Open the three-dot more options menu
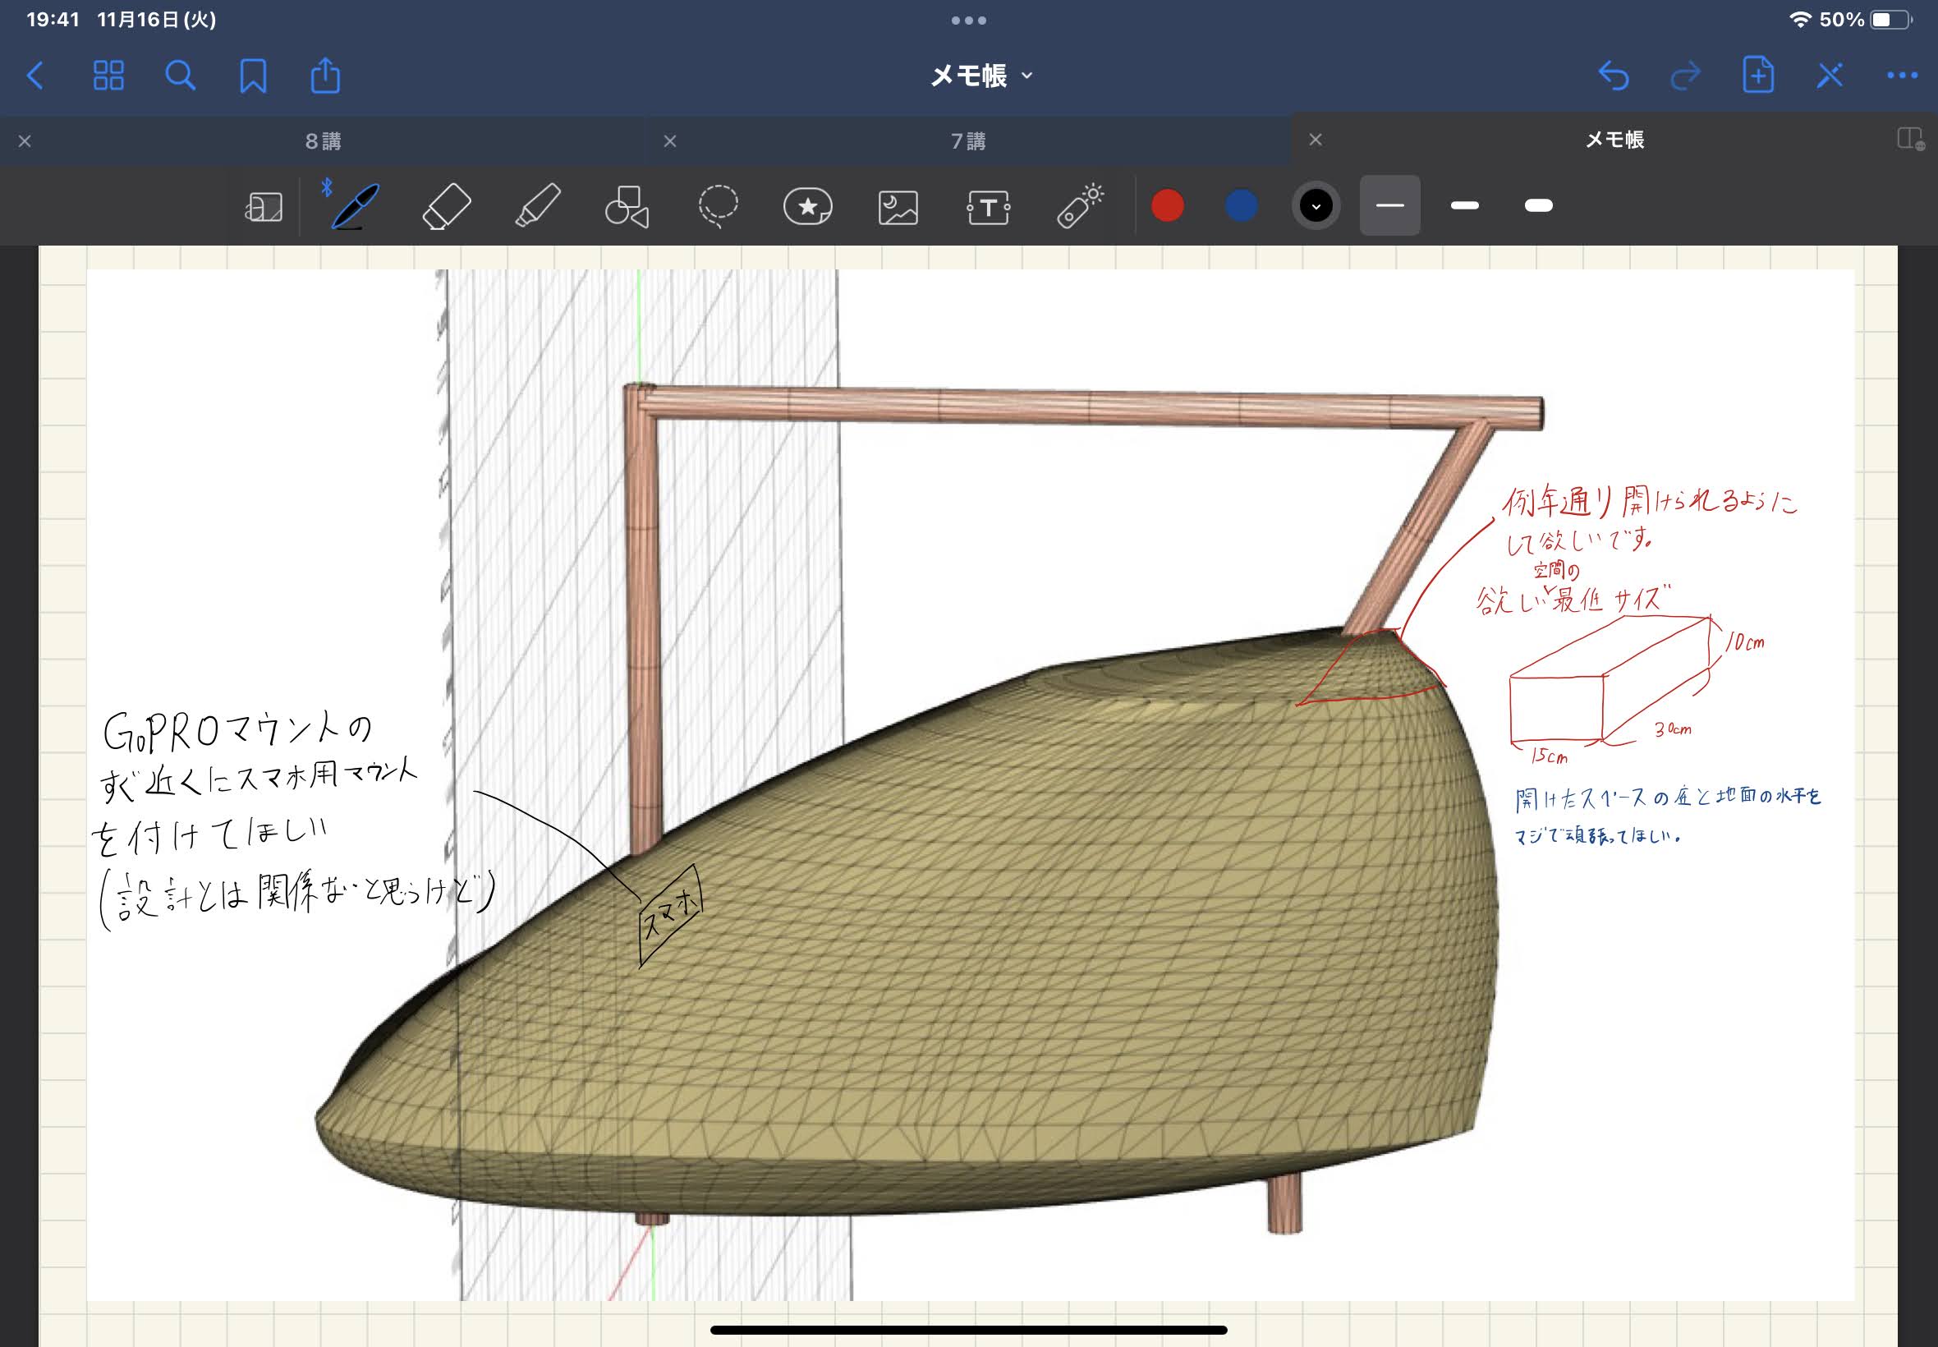The width and height of the screenshot is (1938, 1347). pos(1902,76)
